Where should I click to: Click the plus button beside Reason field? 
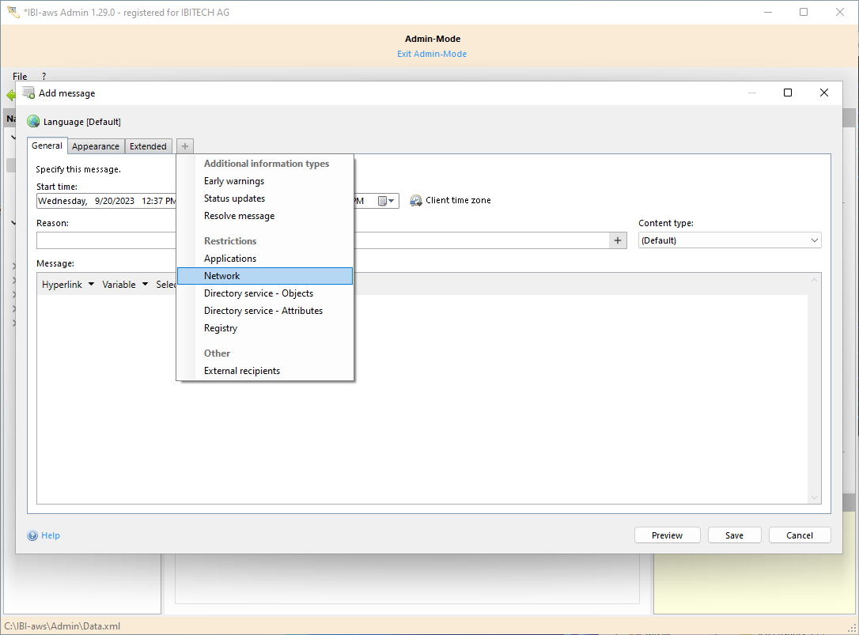[x=618, y=240]
